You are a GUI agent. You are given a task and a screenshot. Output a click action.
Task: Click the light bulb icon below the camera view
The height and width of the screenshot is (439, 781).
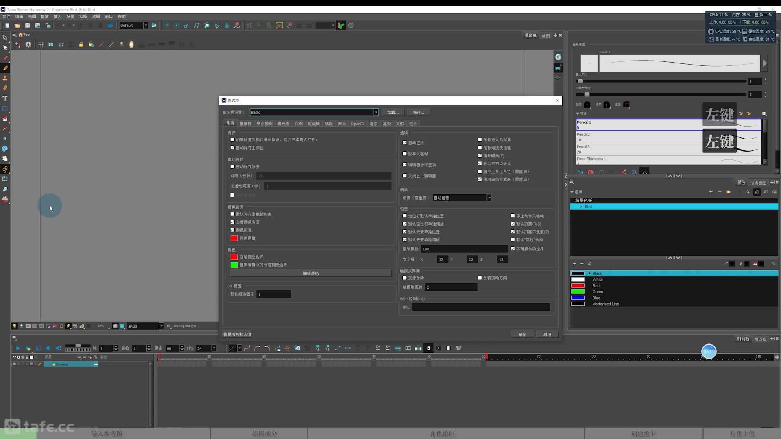pos(15,326)
